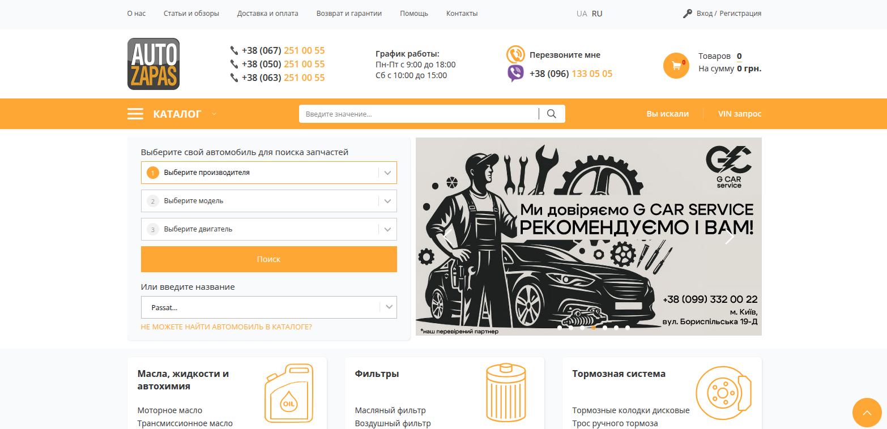Click the orange Поиск button
The image size is (887, 429).
[269, 259]
